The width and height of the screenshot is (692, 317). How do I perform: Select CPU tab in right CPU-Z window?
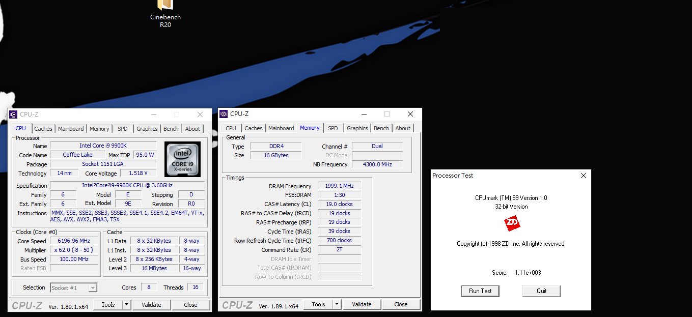231,128
